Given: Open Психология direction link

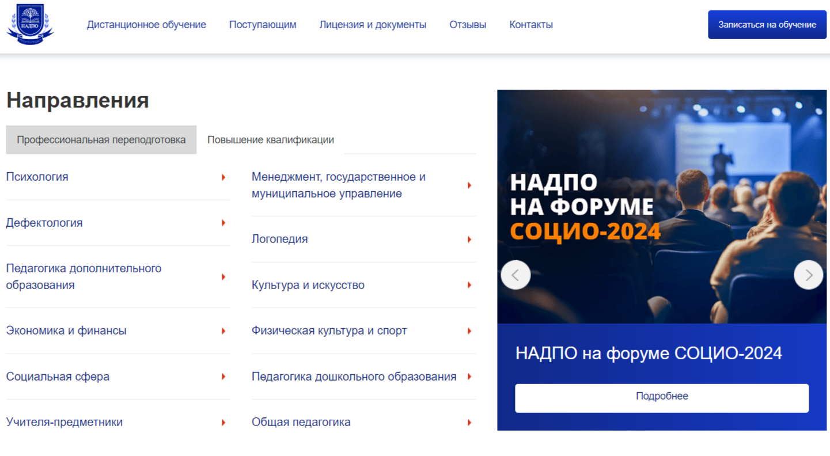Looking at the screenshot, I should (x=37, y=177).
